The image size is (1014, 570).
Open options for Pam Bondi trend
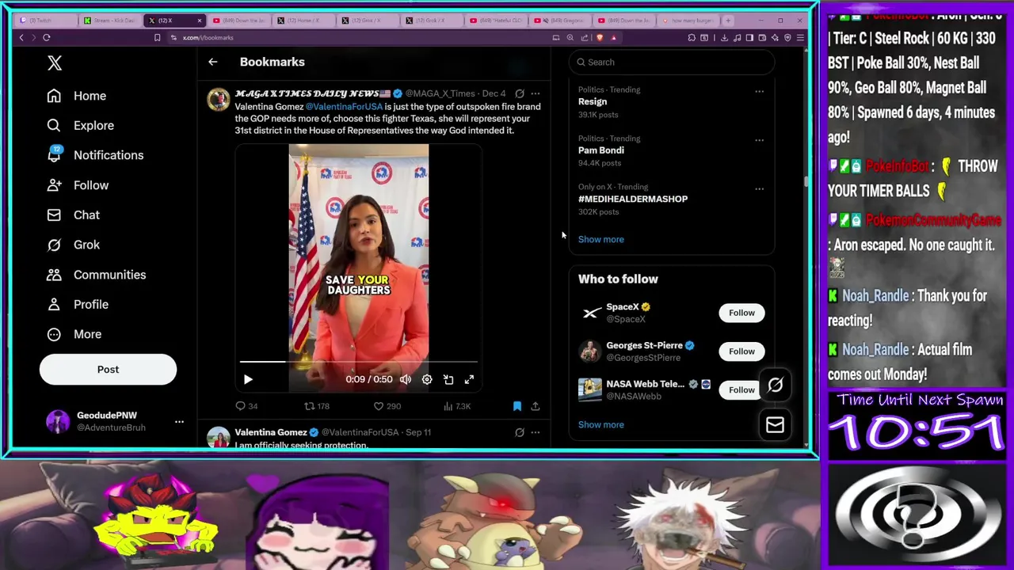(x=759, y=140)
